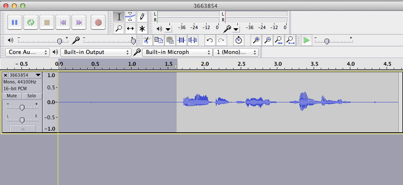Screen dimensions: 403x185
Task: Select the Envelope tool
Action: click(x=131, y=16)
